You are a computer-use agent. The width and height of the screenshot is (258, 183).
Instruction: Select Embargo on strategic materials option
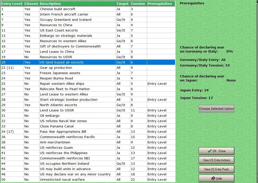click(x=88, y=36)
